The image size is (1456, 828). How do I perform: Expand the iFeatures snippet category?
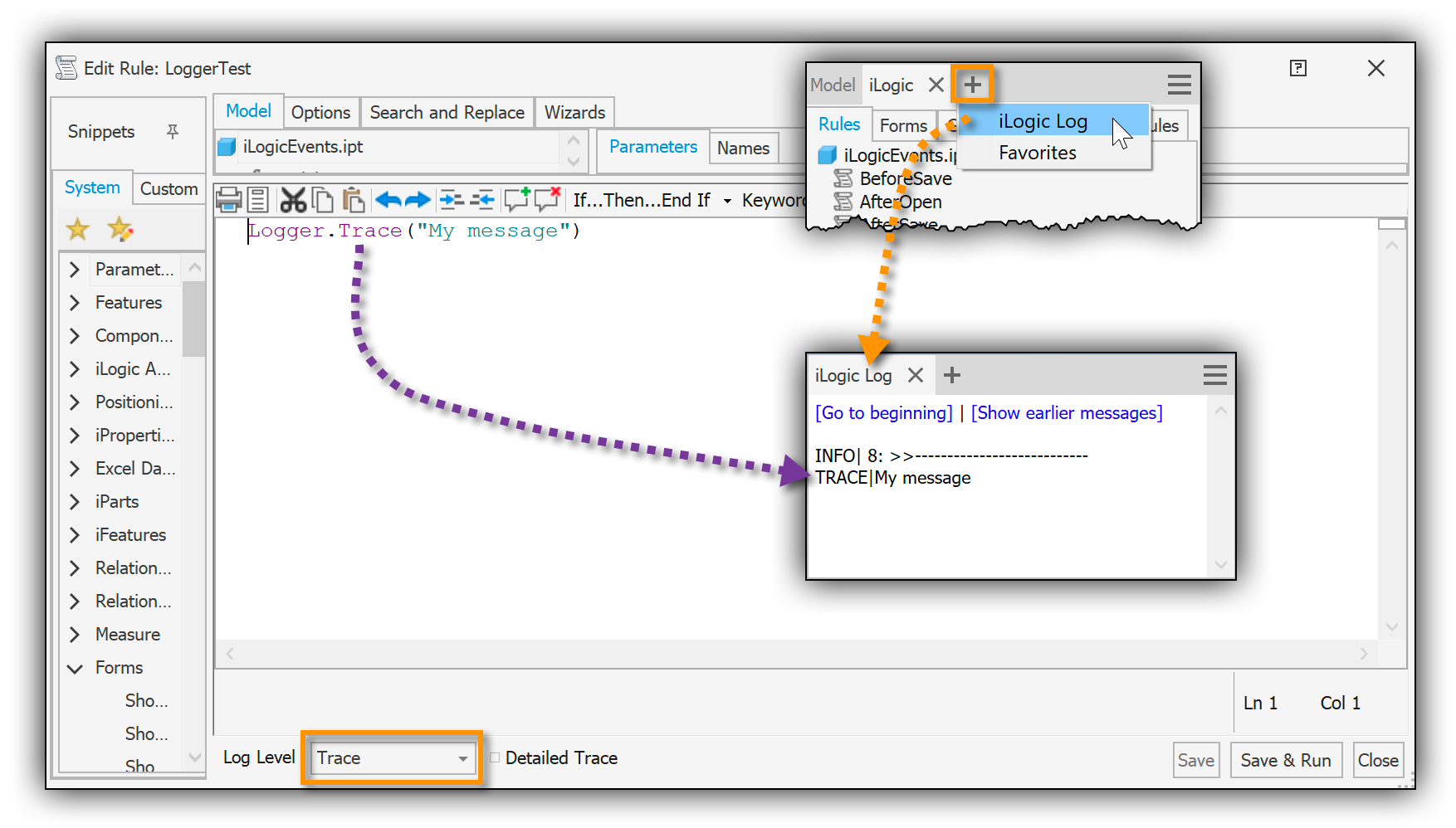click(x=75, y=535)
